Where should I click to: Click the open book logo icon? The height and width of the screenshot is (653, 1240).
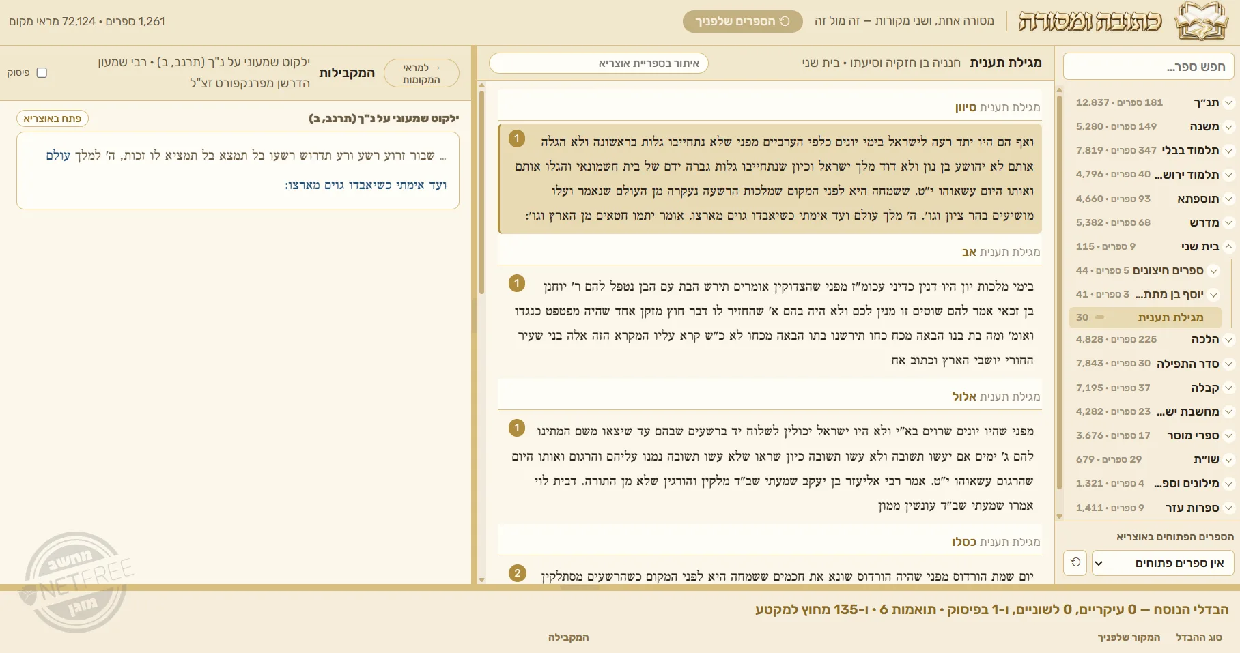(1201, 22)
